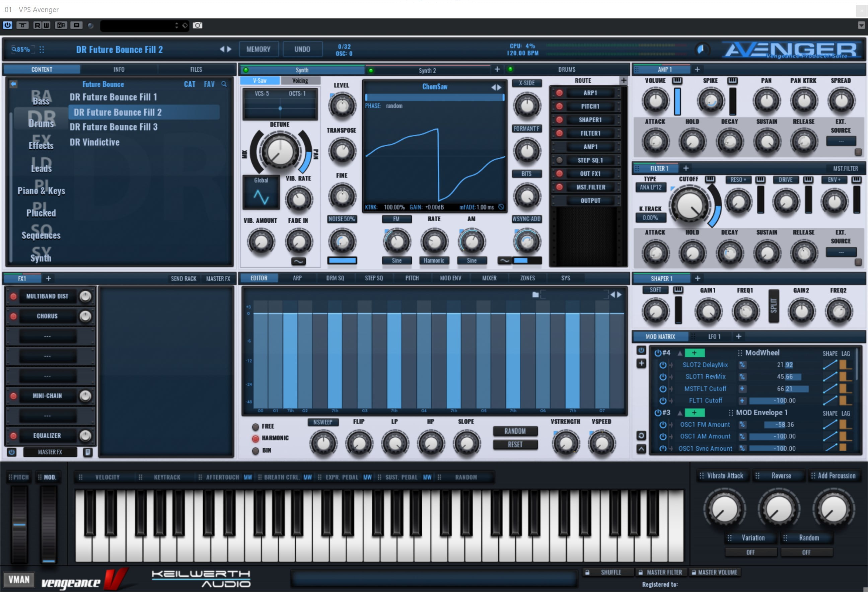Click the RESET button in editor
The image size is (868, 592).
[x=515, y=444]
